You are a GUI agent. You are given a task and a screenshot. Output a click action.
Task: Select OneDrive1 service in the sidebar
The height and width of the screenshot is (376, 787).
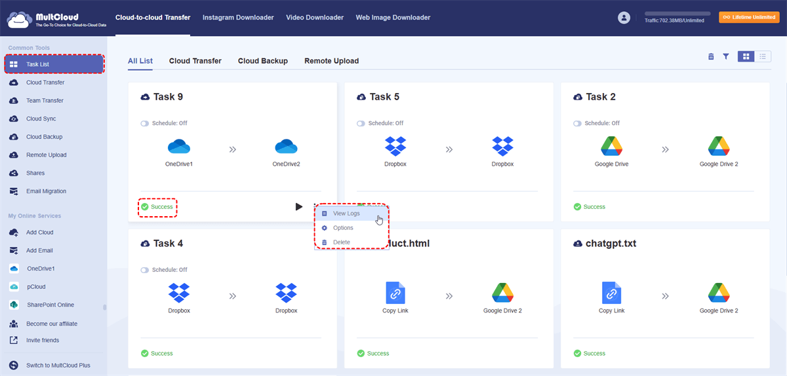point(41,269)
